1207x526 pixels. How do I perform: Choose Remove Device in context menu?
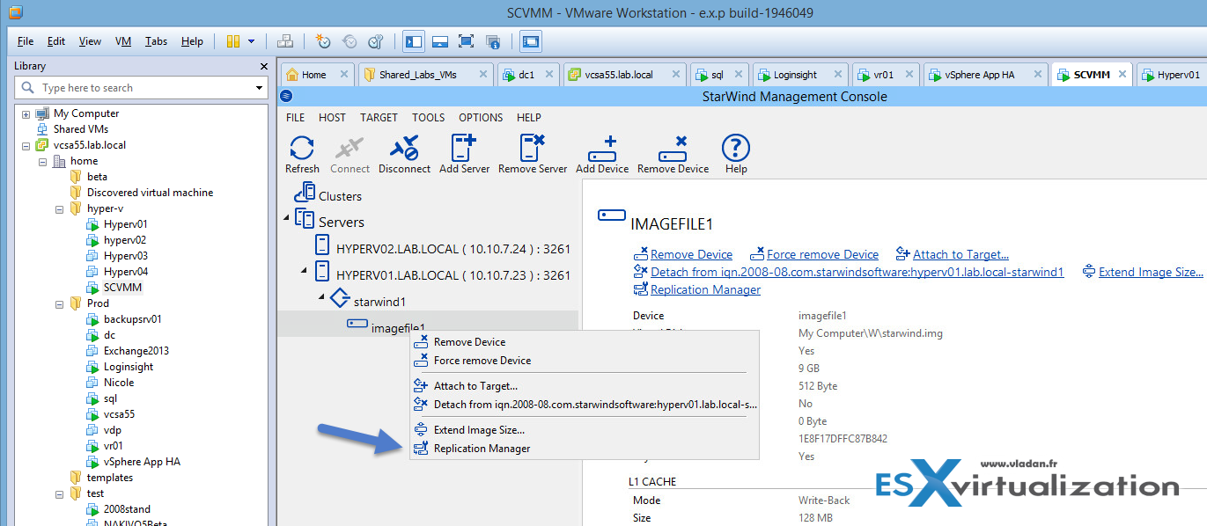coord(585,341)
